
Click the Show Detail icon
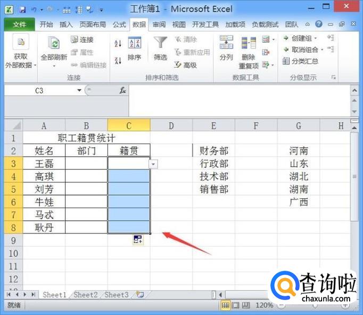(331, 38)
